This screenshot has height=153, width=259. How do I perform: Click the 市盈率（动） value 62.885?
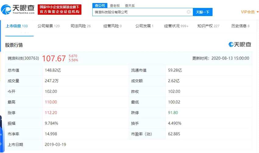pyautogui.click(x=174, y=134)
